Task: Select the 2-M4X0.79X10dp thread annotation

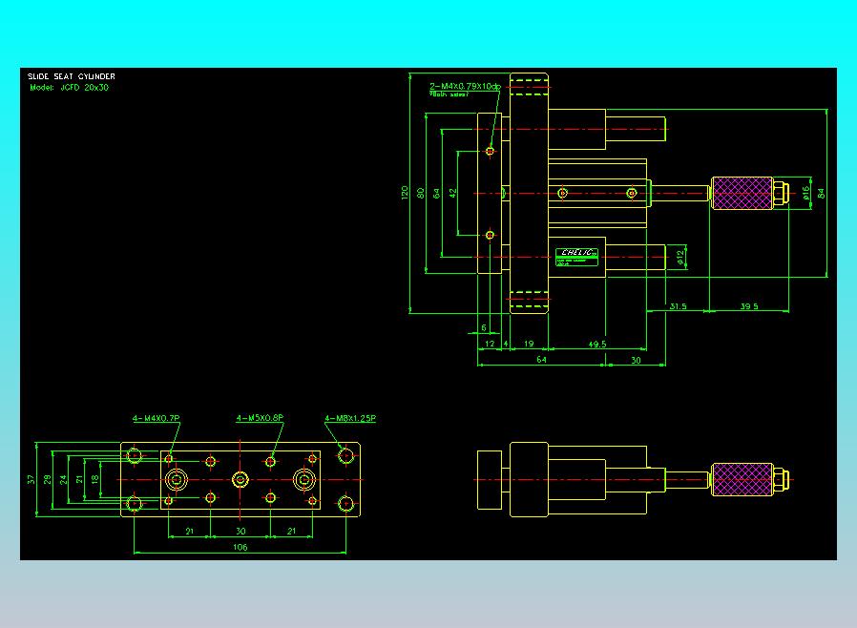Action: [465, 86]
